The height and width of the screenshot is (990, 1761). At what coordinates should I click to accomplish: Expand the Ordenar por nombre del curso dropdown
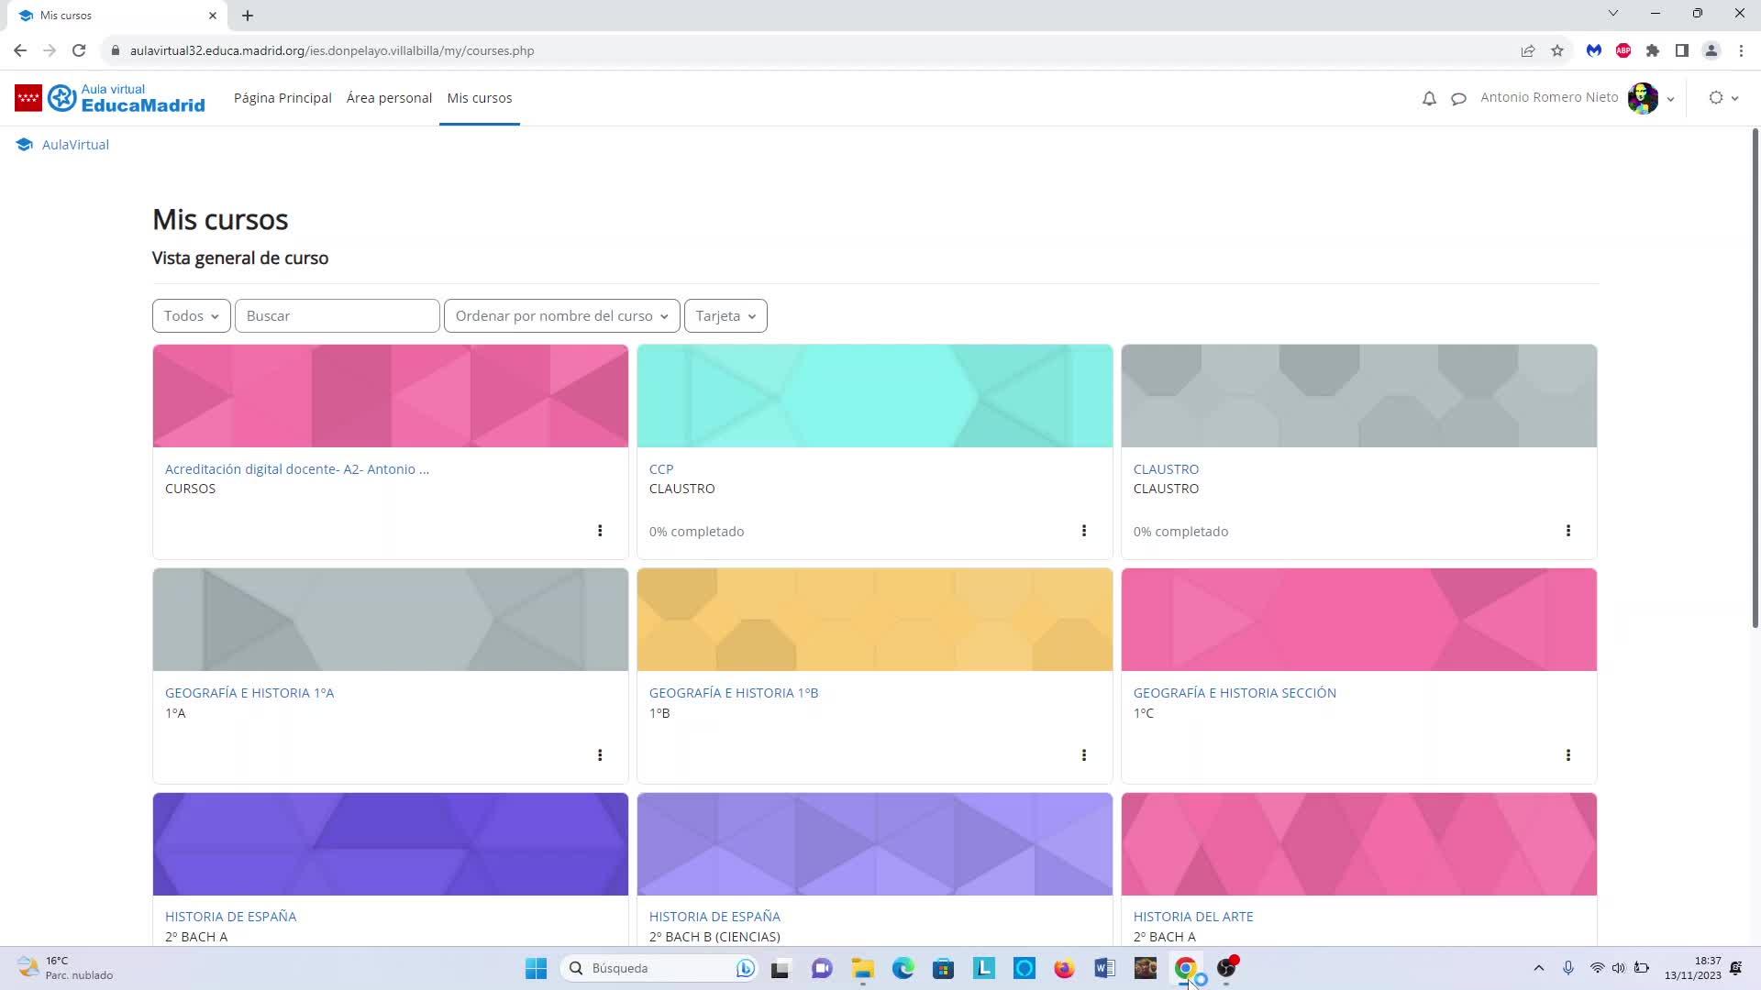point(561,316)
